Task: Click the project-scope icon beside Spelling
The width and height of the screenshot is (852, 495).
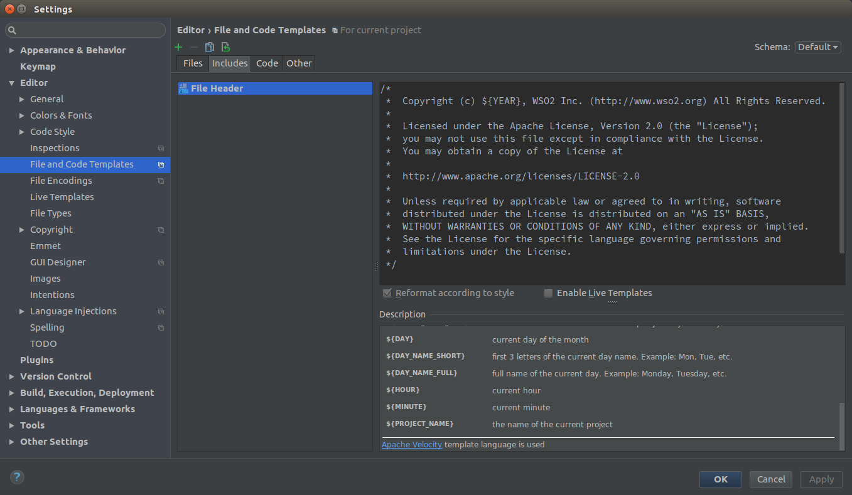Action: pyautogui.click(x=161, y=328)
